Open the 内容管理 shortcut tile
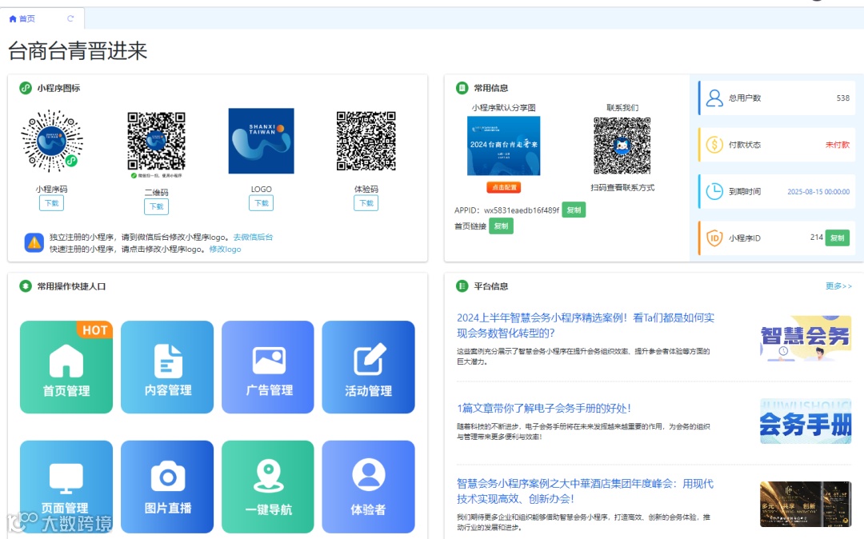864x539 pixels. pos(167,367)
